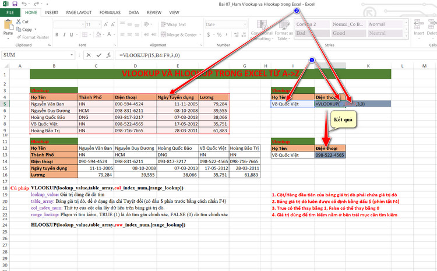Viewport: 437px width, 271px height.
Task: Open the FILE tab
Action: (10, 13)
